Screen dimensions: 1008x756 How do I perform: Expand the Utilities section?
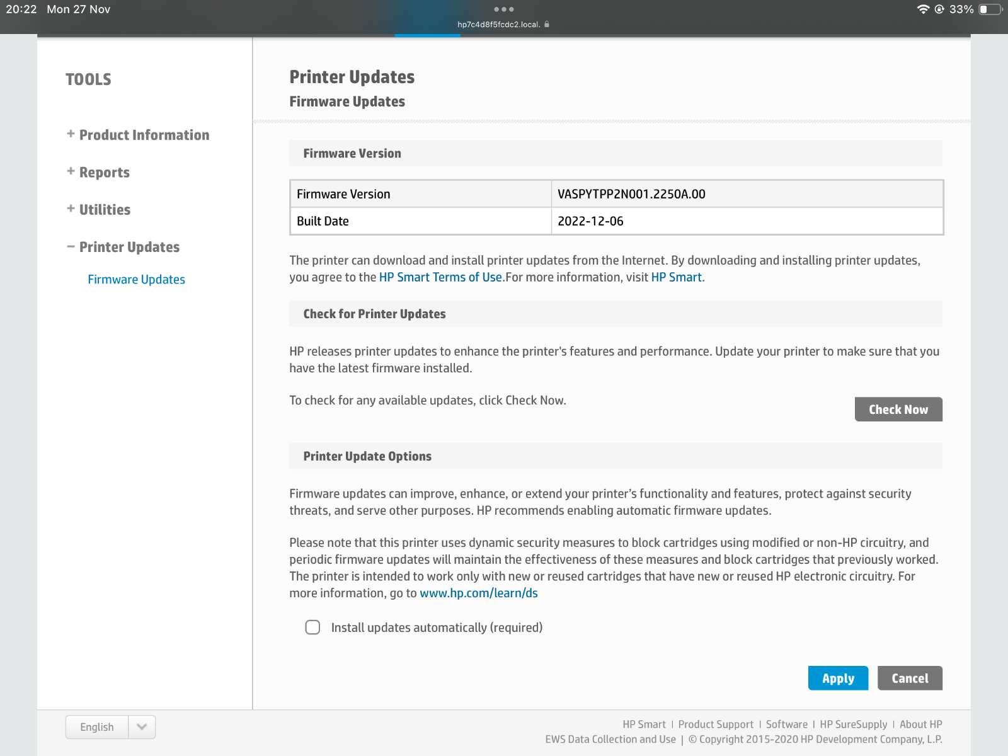pyautogui.click(x=99, y=209)
